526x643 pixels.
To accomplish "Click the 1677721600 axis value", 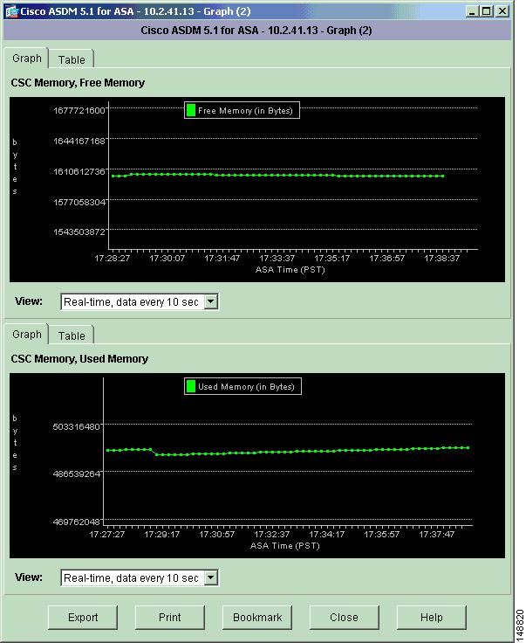I will (79, 111).
